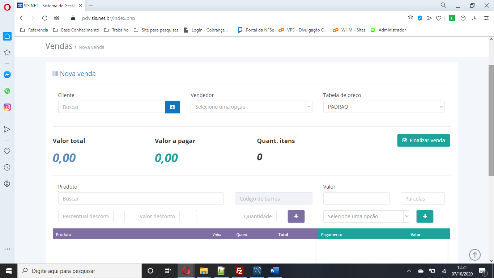This screenshot has height=278, width=494.
Task: Click the browser address bar URL
Action: pos(108,18)
